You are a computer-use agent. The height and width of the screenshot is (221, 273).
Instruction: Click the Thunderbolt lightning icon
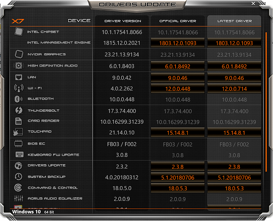point(19,110)
